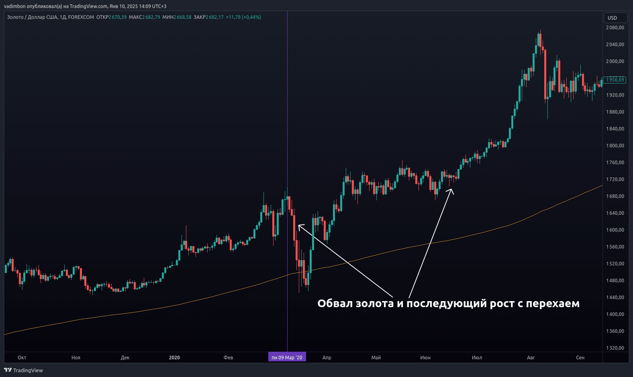Viewport: 633px width, 377px height.
Task: Click the Авг month label on time axis
Action: pyautogui.click(x=531, y=357)
